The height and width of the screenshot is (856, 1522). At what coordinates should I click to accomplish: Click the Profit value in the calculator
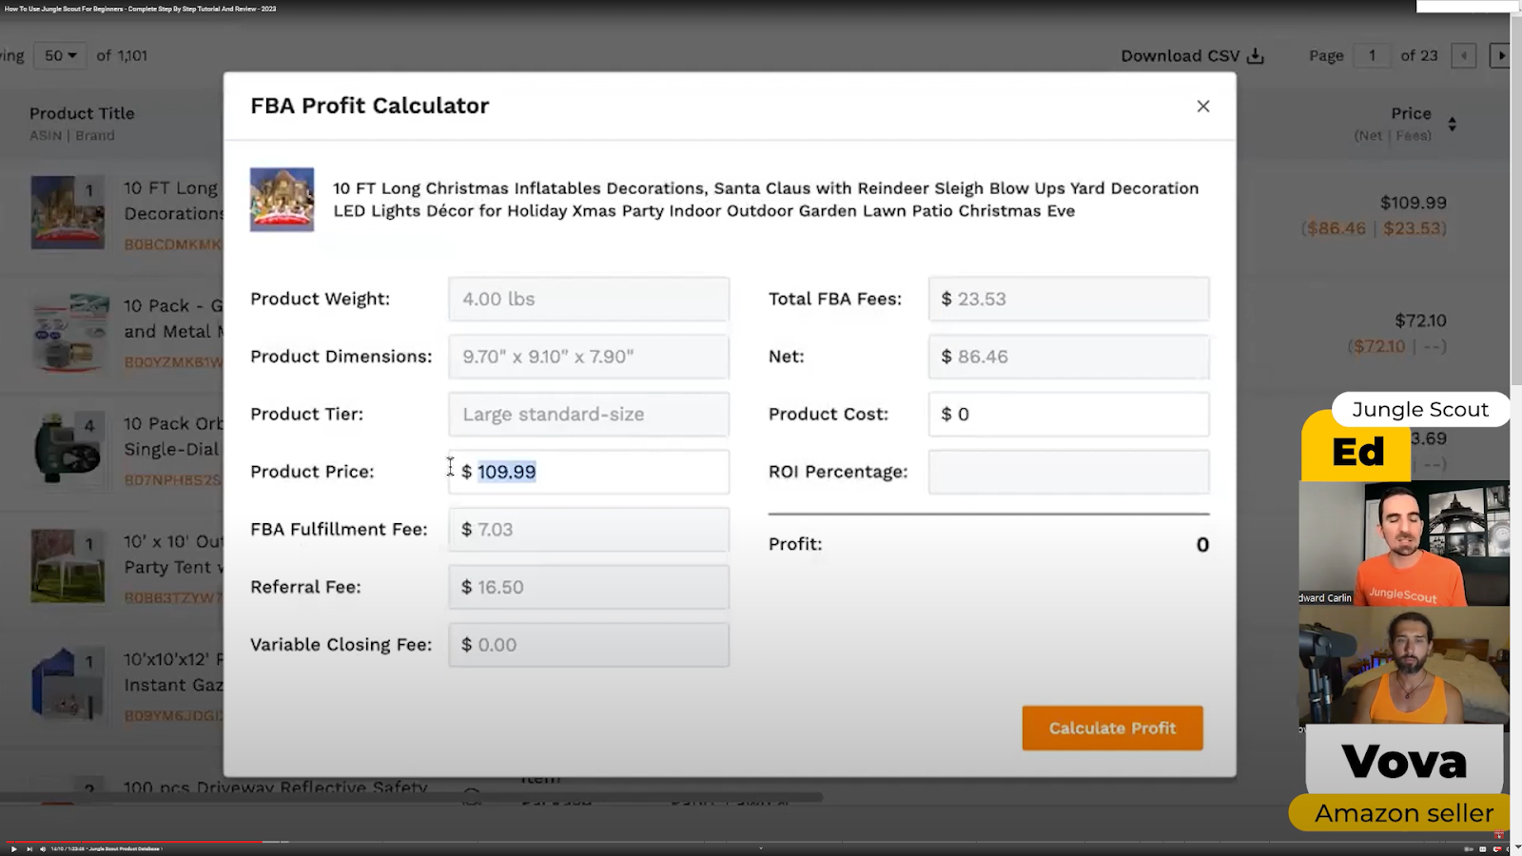click(1202, 545)
